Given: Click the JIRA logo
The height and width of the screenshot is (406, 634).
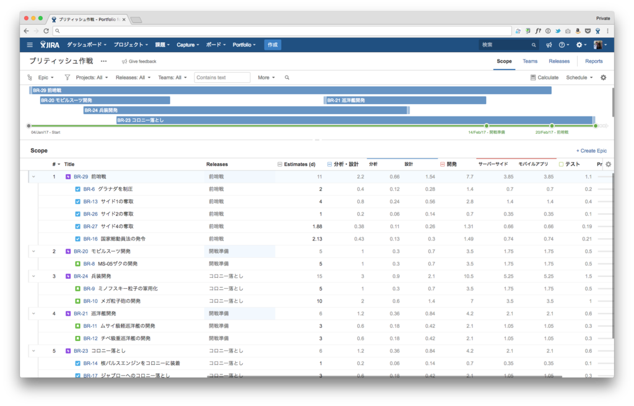Looking at the screenshot, I should pos(50,45).
